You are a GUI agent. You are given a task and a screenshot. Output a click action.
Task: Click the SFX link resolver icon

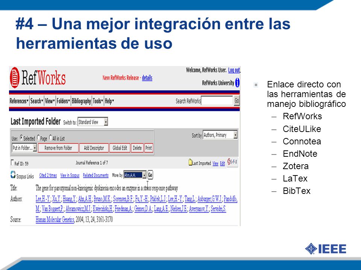click(232, 162)
